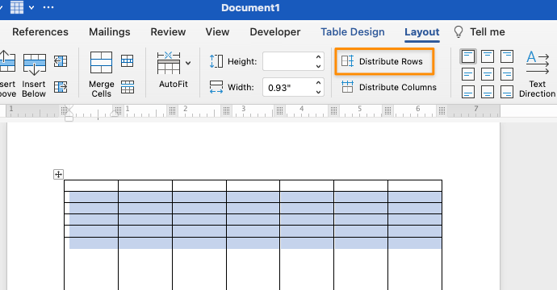Image resolution: width=557 pixels, height=290 pixels.
Task: Click the Insert Below rows icon
Action: pos(34,64)
